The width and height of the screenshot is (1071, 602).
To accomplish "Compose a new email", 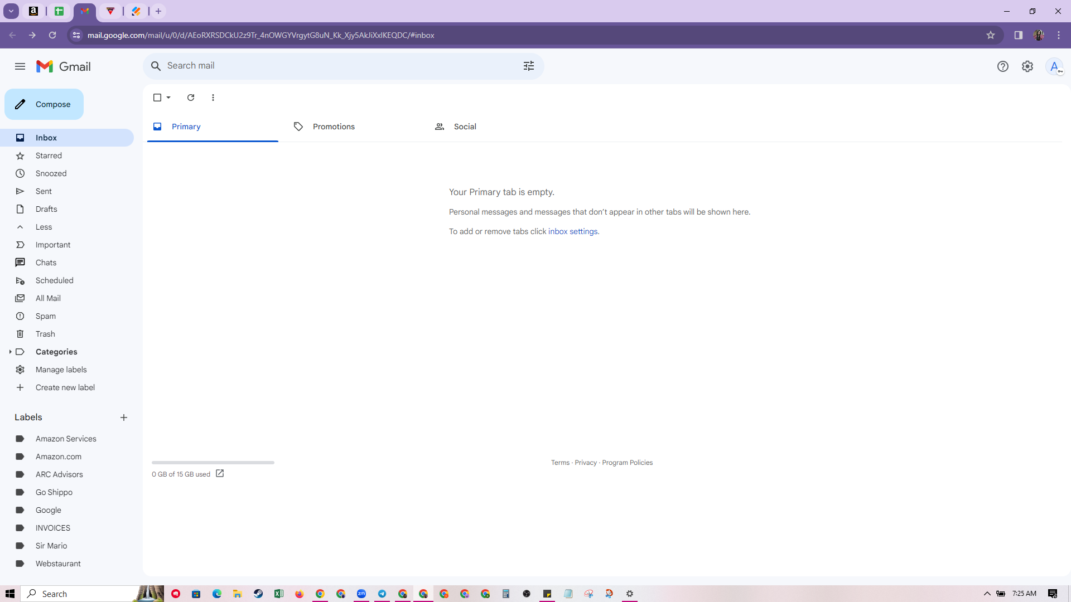I will (x=44, y=104).
